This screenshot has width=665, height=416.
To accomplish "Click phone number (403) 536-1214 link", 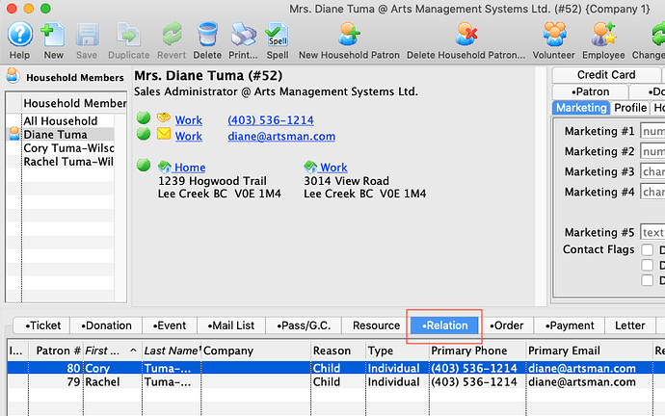I will (271, 120).
